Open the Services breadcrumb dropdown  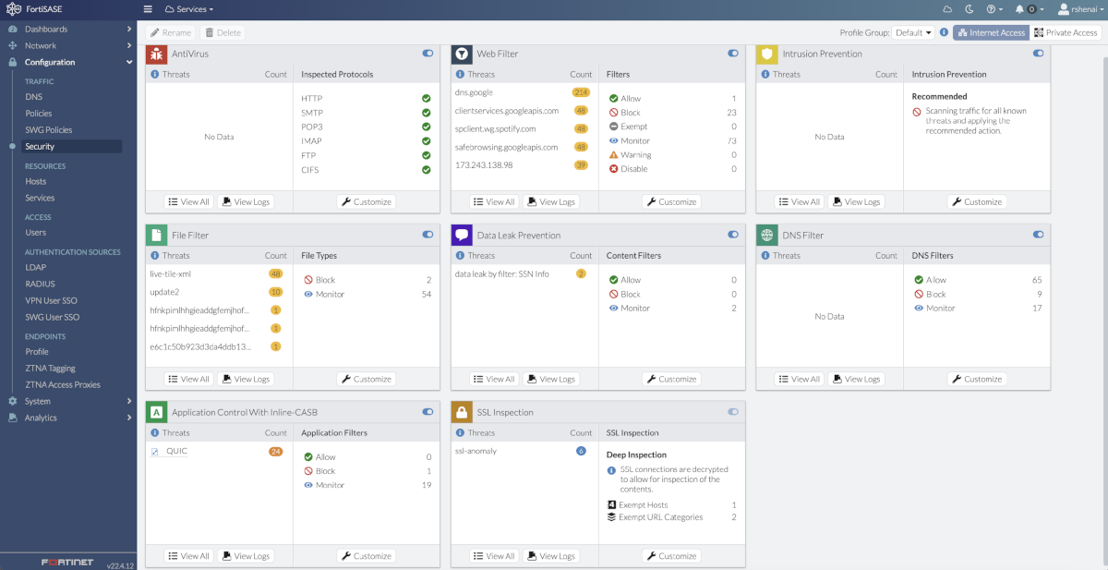tap(191, 8)
